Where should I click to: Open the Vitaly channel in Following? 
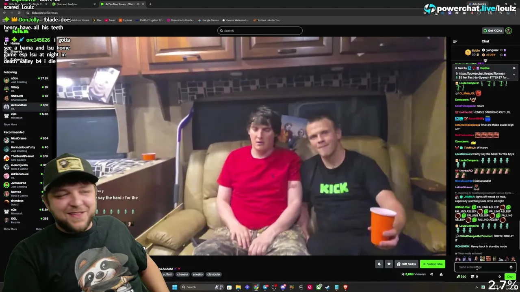click(26, 89)
